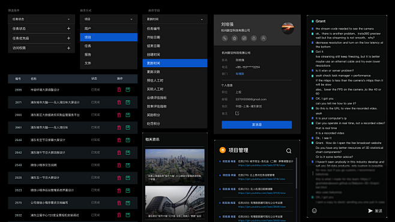
Task: Click green save icon in row 2549
Action: pos(128,165)
